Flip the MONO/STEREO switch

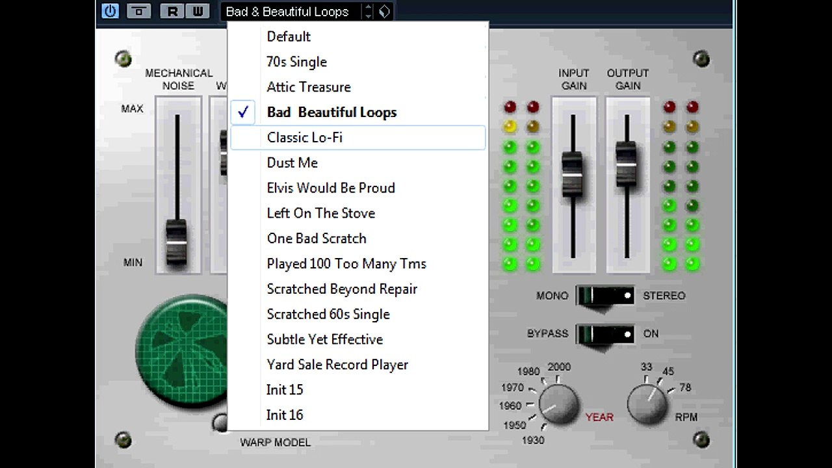[x=604, y=296]
